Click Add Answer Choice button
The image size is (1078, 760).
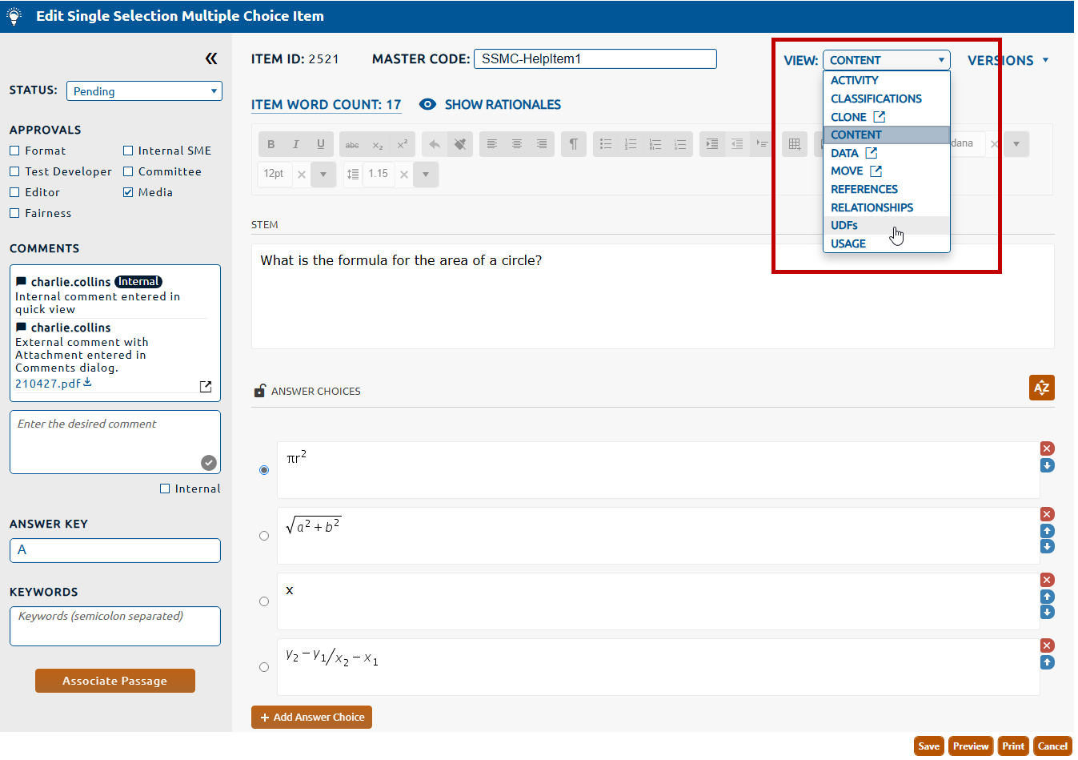click(311, 717)
